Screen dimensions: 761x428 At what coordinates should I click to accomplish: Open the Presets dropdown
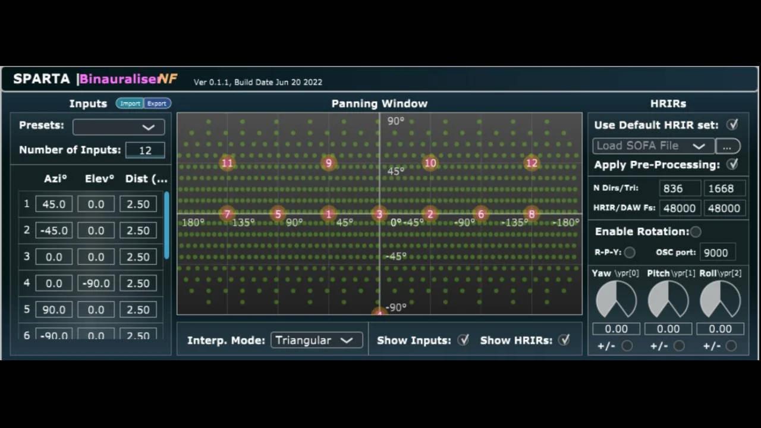118,127
